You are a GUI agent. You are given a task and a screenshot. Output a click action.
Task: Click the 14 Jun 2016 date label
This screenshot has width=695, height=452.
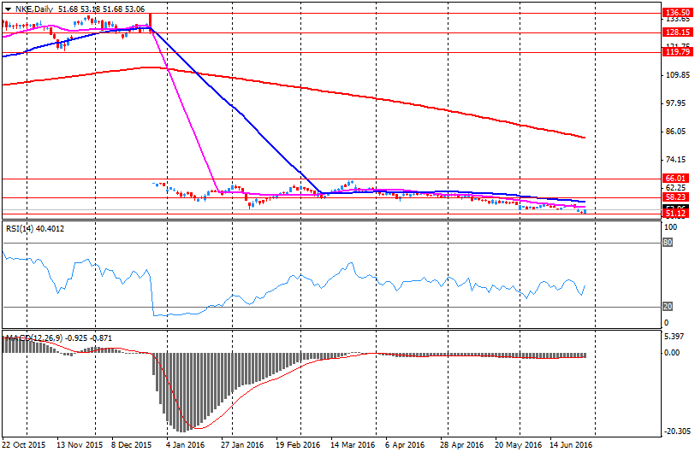coord(571,444)
